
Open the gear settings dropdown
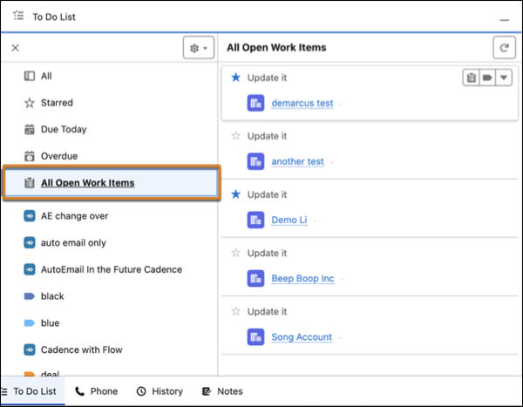tap(199, 48)
